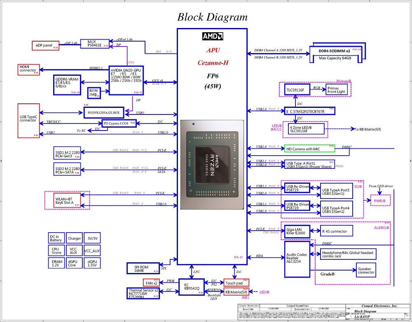Click the PD Cypress CCG4 block
This screenshot has height=322, width=412.
[119, 123]
